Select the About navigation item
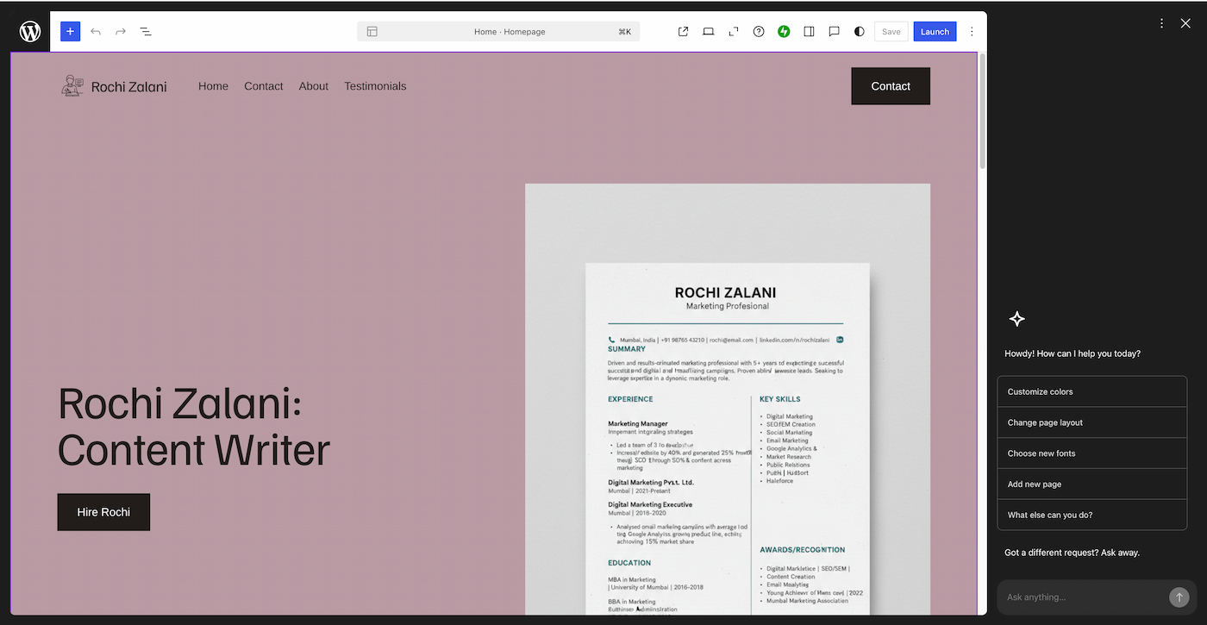This screenshot has height=625, width=1207. point(313,86)
